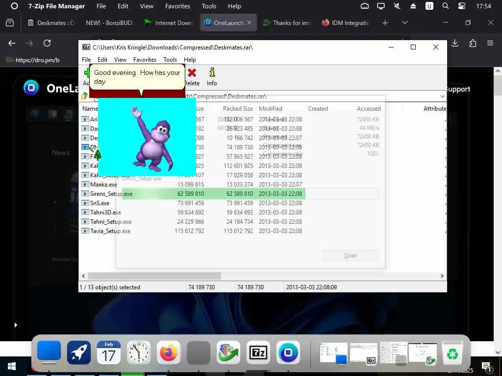
Task: Go up one folder level in 7-Zip
Action: pos(84,96)
